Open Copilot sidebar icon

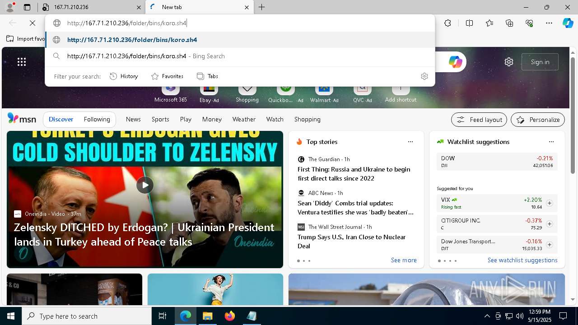[x=568, y=23]
